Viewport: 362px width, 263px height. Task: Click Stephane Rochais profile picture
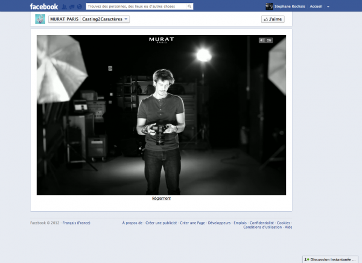point(269,7)
